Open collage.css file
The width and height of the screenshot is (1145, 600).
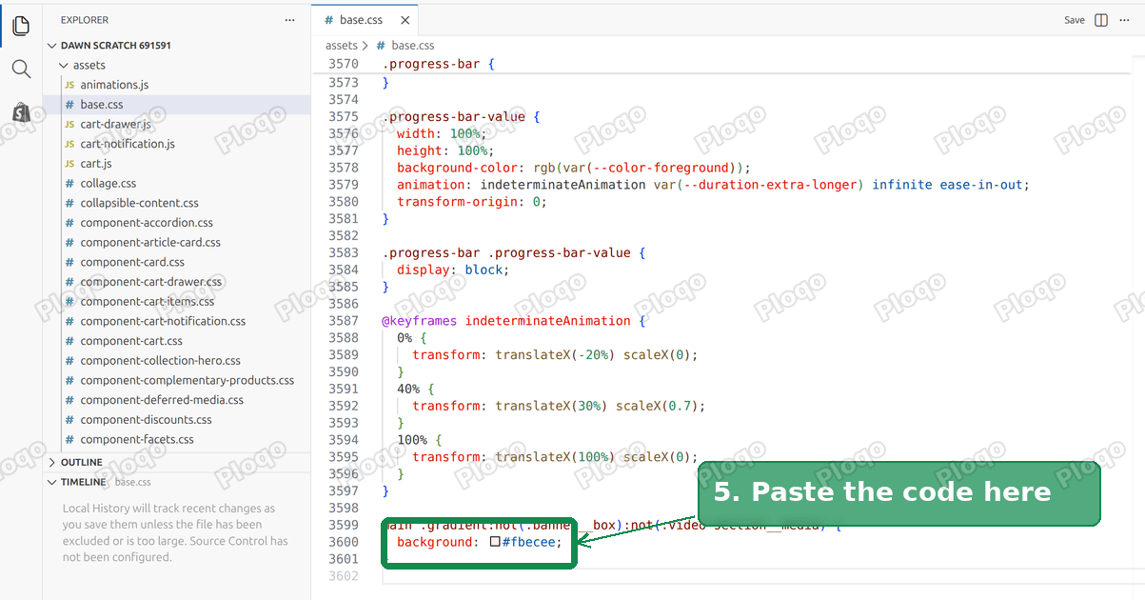[177, 183]
